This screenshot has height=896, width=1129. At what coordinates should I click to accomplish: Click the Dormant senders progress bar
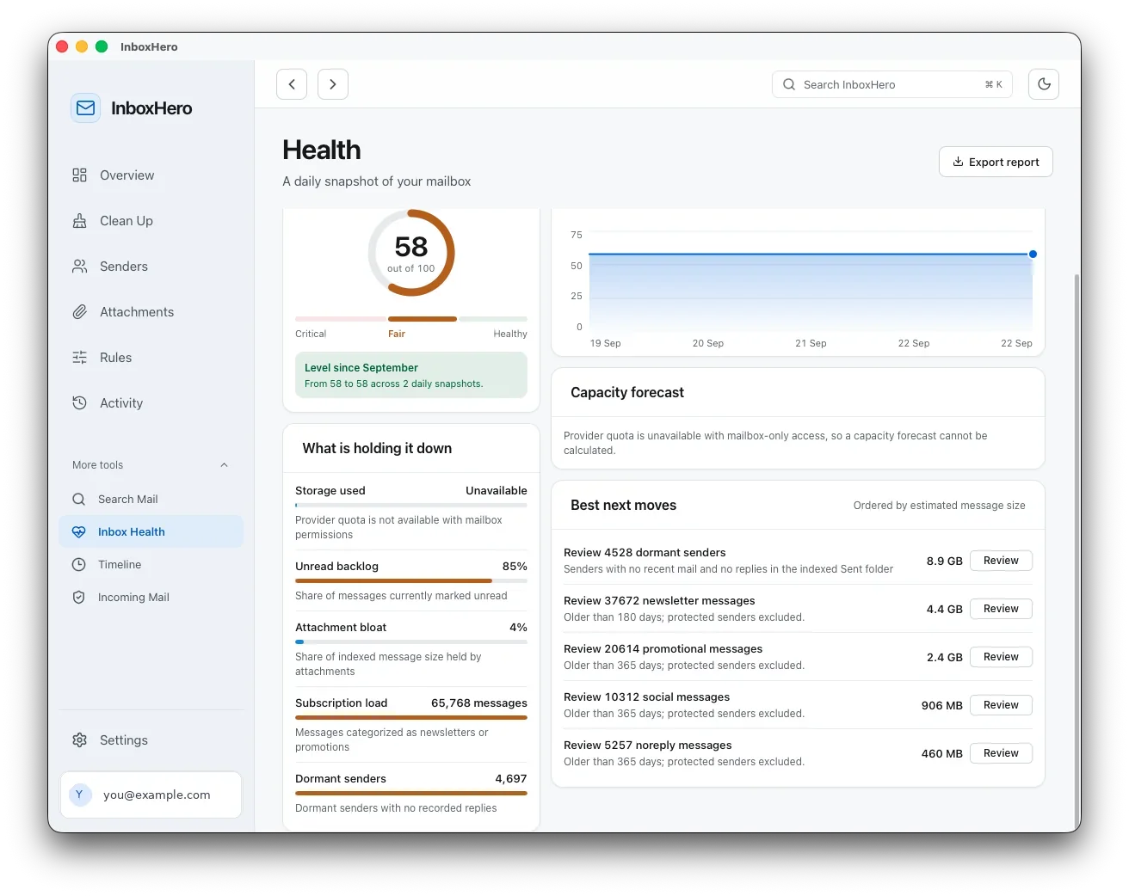[x=411, y=794]
